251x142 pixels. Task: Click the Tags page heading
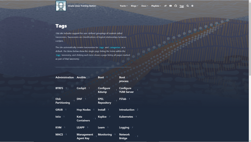[x=61, y=26]
